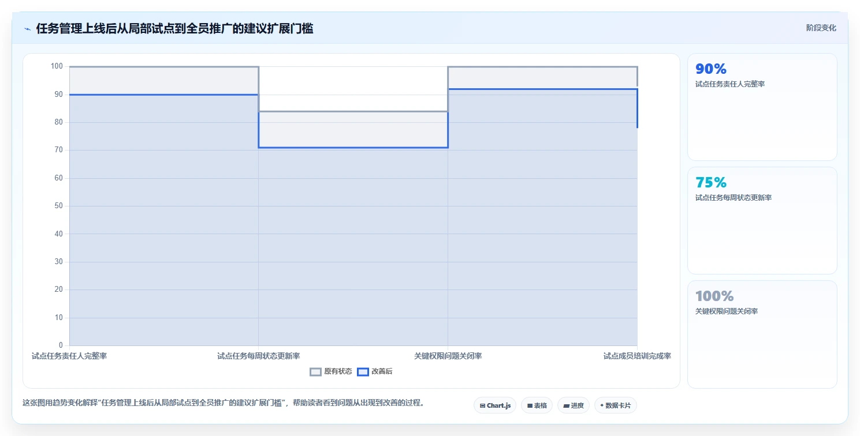
Task: Click the x-axis label 试点任务每周状态更新率
Action: coord(258,356)
